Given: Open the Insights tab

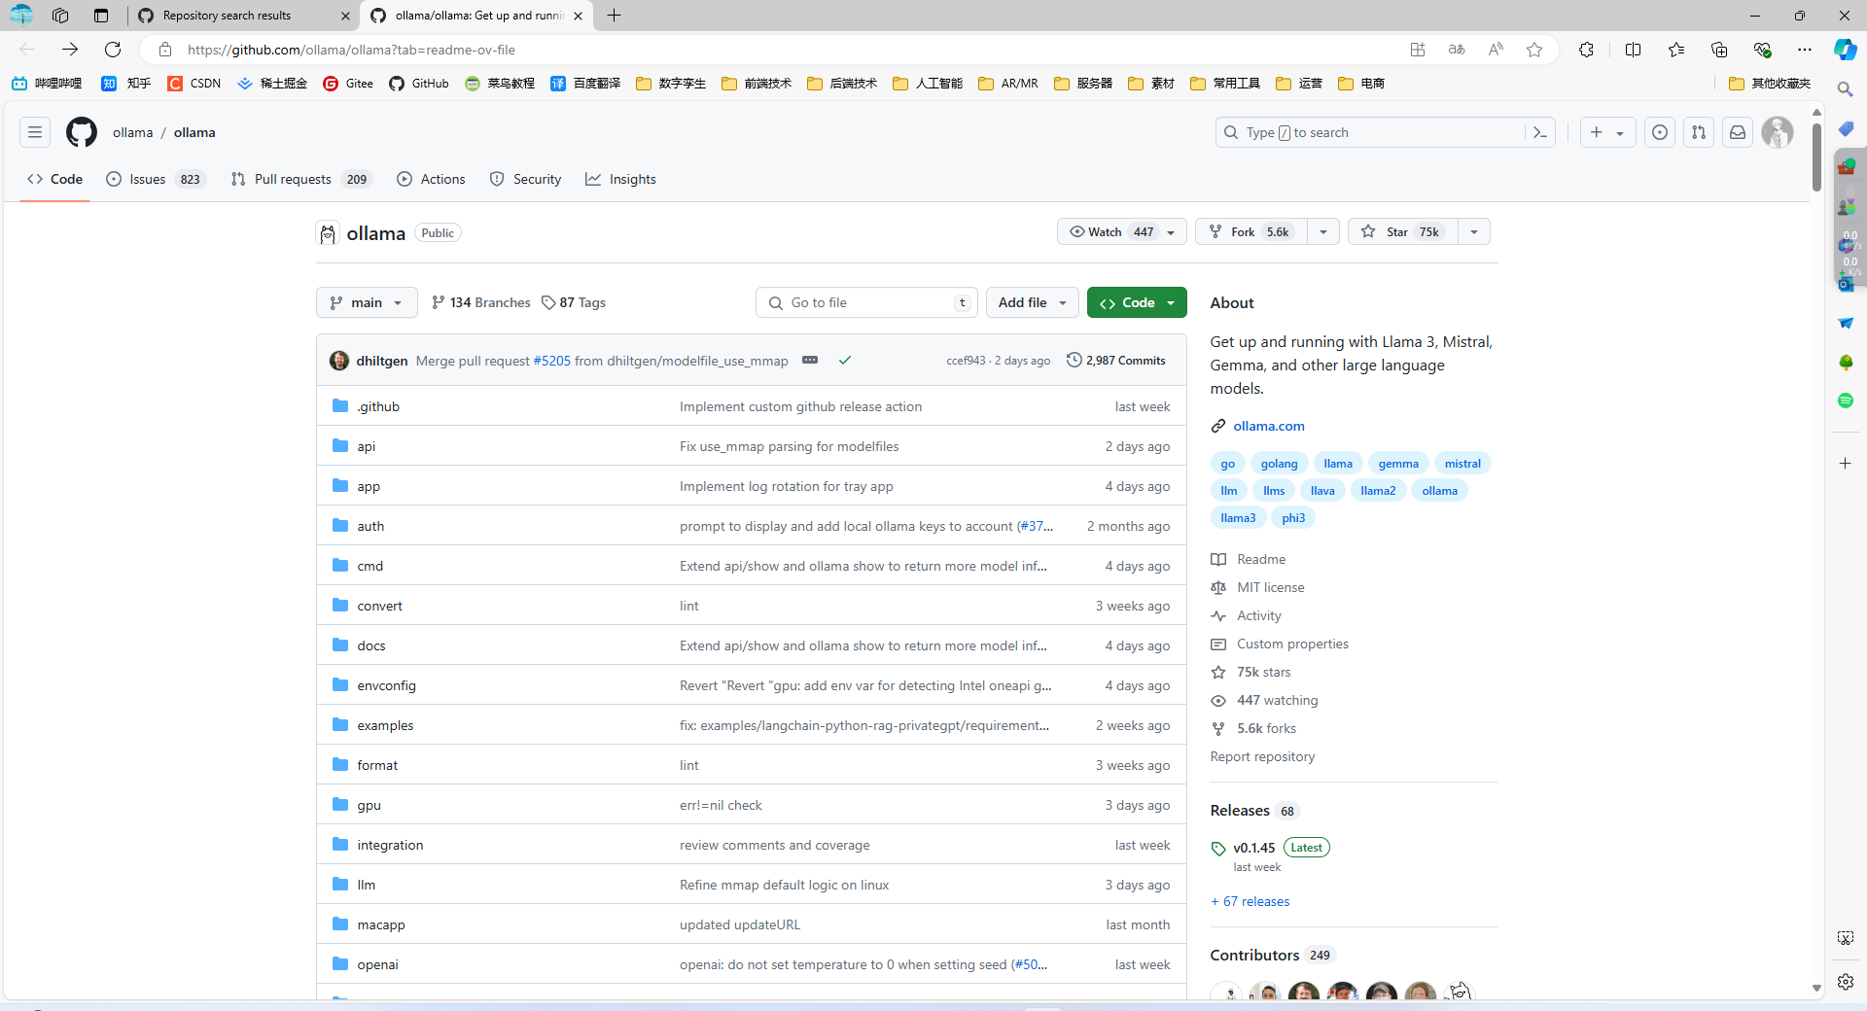Looking at the screenshot, I should 621,179.
